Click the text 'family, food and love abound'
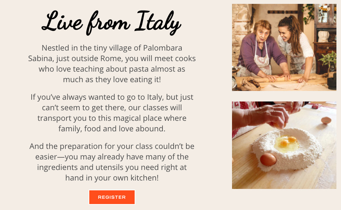 pos(112,129)
